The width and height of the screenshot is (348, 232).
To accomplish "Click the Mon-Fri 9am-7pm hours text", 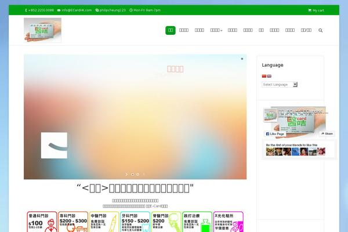I will (x=147, y=10).
